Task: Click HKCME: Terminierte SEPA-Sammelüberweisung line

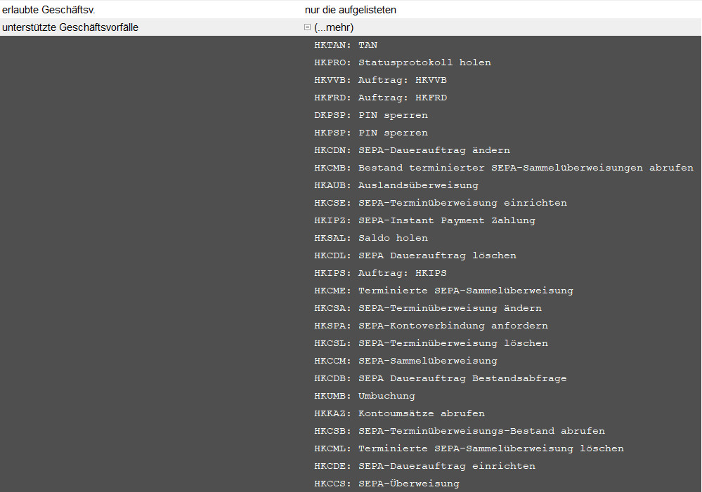Action: [443, 291]
